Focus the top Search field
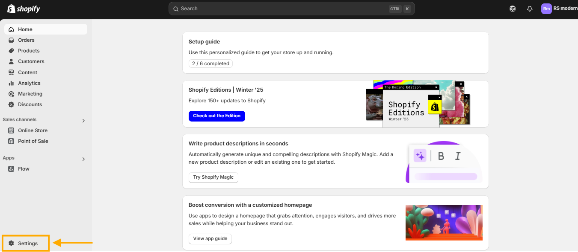This screenshot has width=578, height=252. 292,9
